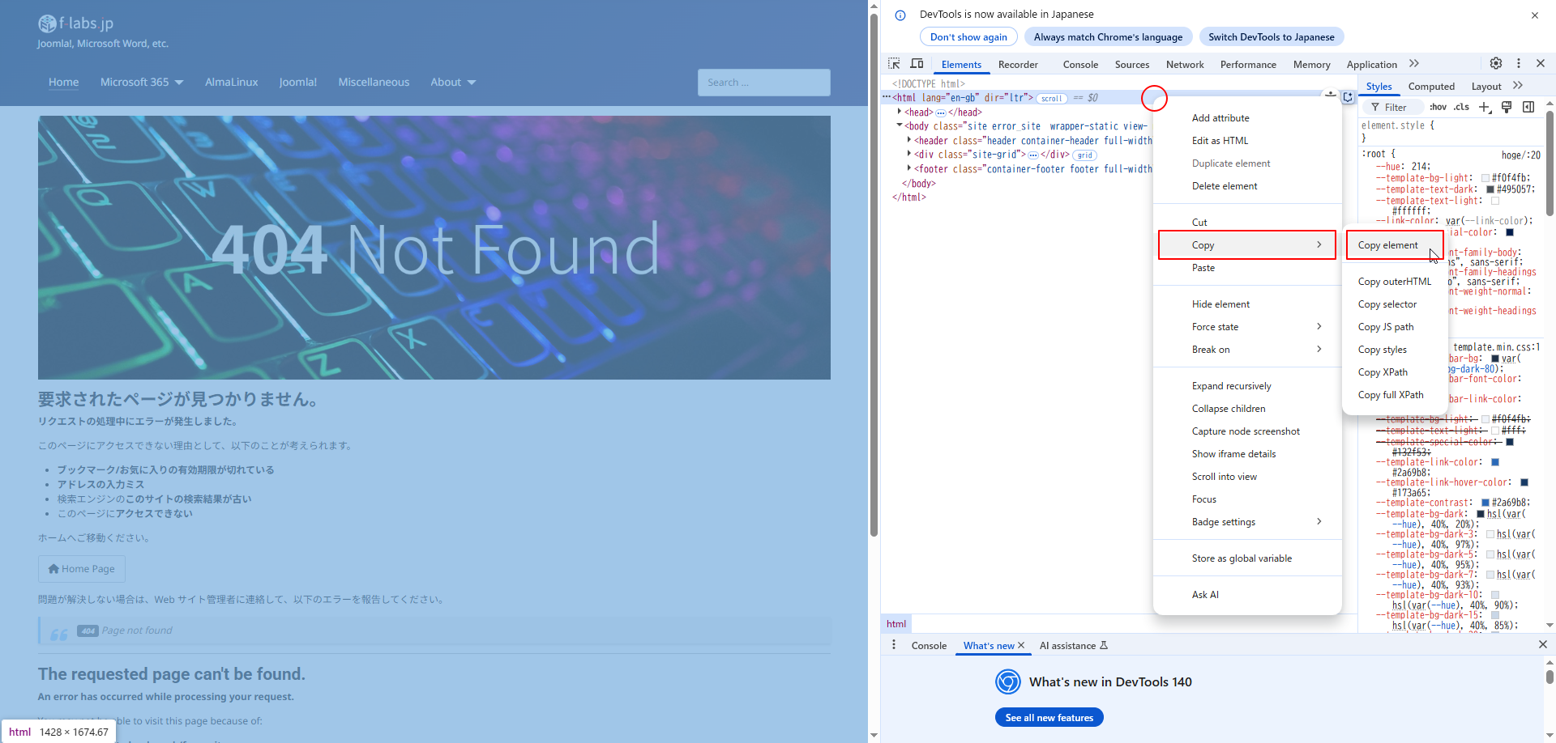Viewport: 1556px width, 743px height.
Task: Click the new style rule plus icon
Action: pos(1484,107)
